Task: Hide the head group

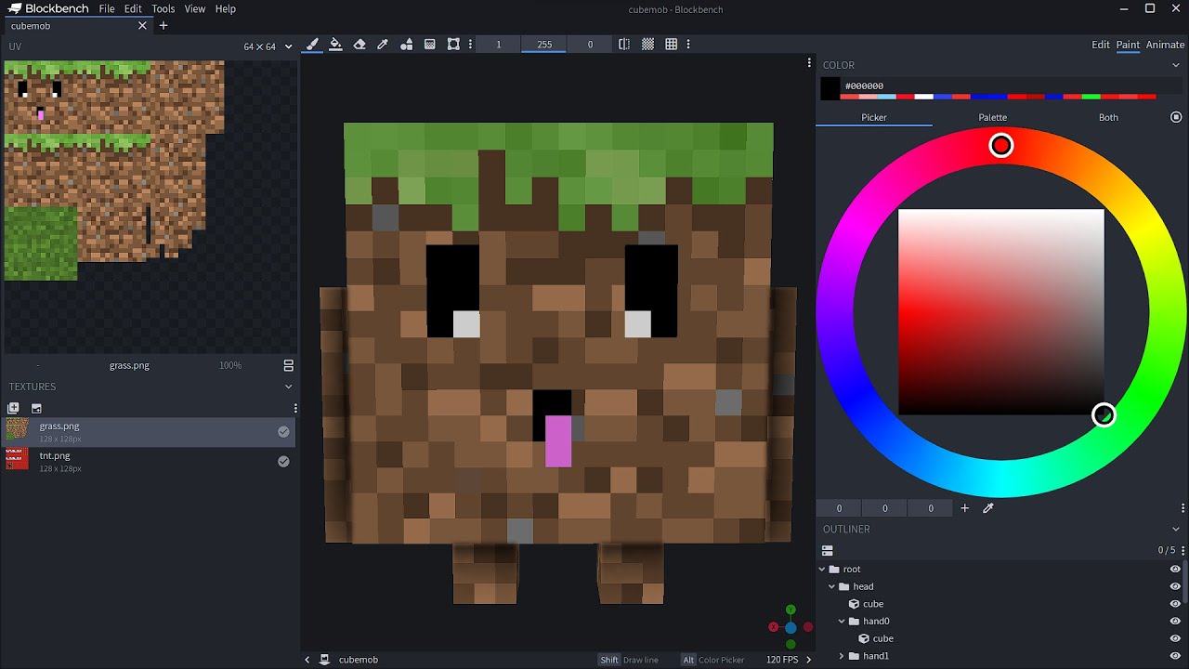Action: point(1175,587)
